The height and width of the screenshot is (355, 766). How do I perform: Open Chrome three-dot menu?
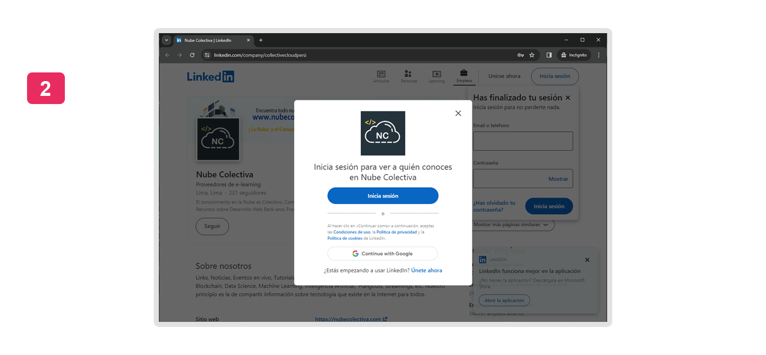[x=599, y=55]
